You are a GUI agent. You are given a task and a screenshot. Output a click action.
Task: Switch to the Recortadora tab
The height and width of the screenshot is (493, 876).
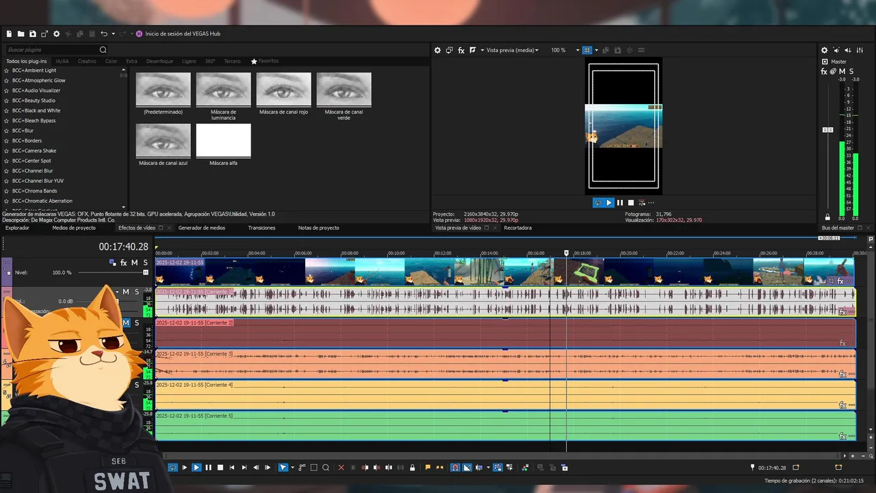pyautogui.click(x=517, y=228)
